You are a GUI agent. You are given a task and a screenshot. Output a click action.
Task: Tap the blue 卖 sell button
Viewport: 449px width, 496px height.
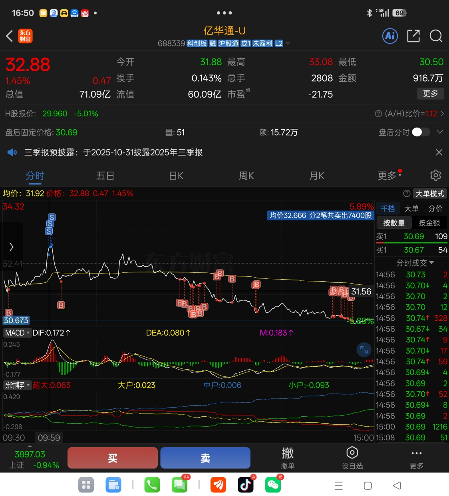205,458
